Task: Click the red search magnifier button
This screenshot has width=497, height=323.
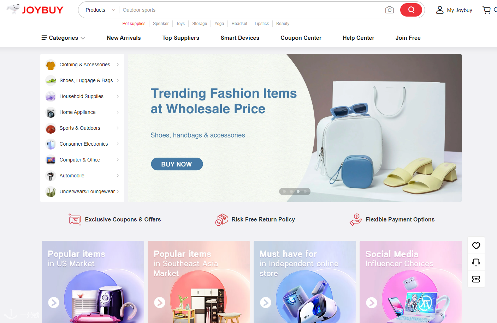Action: click(x=411, y=10)
